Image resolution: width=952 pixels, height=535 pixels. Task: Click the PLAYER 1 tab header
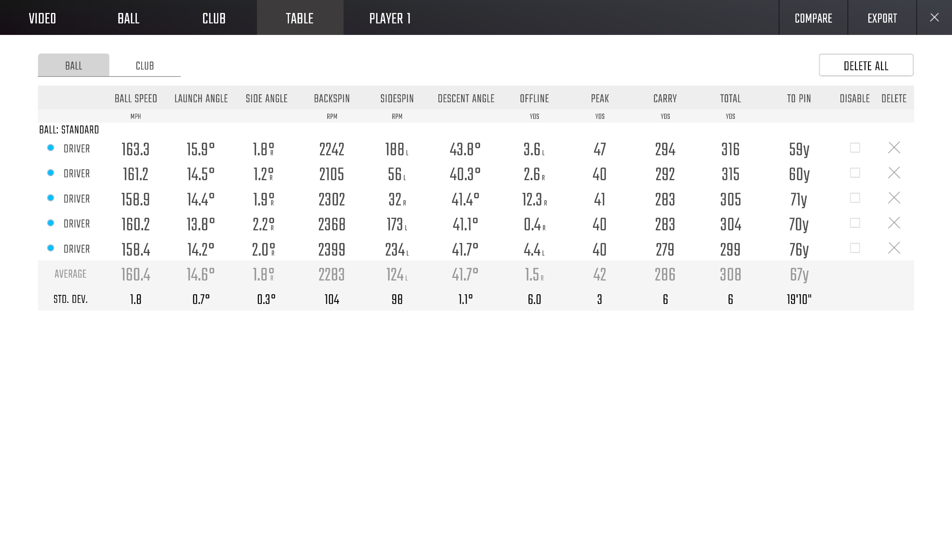[390, 17]
